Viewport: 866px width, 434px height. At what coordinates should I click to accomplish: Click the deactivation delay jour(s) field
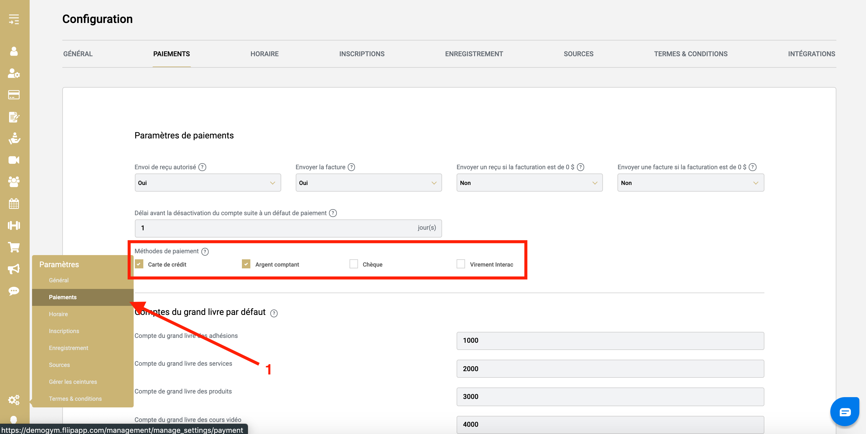[x=276, y=228]
